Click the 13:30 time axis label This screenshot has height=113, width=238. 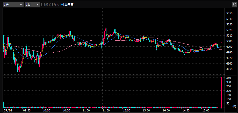(146, 110)
